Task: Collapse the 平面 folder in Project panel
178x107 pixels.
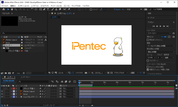Action: pyautogui.click(x=2, y=48)
